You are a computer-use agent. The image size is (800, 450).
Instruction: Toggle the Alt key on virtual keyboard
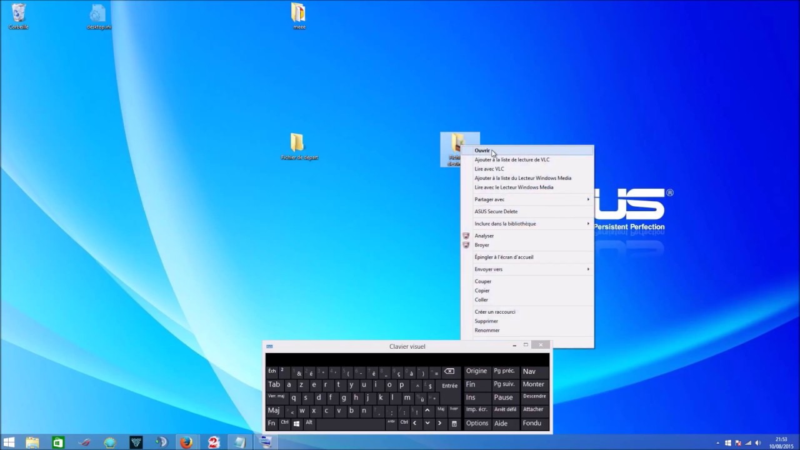(x=309, y=423)
